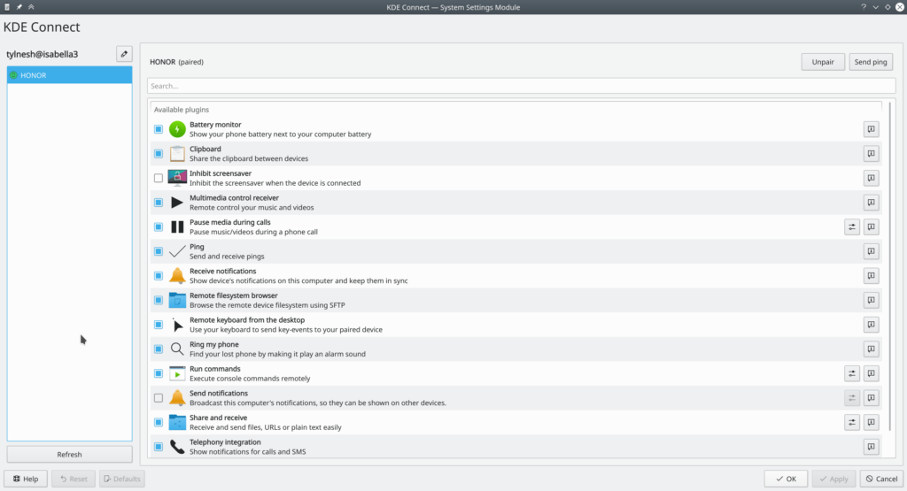Toggle the Receive notifications checkbox

159,275
